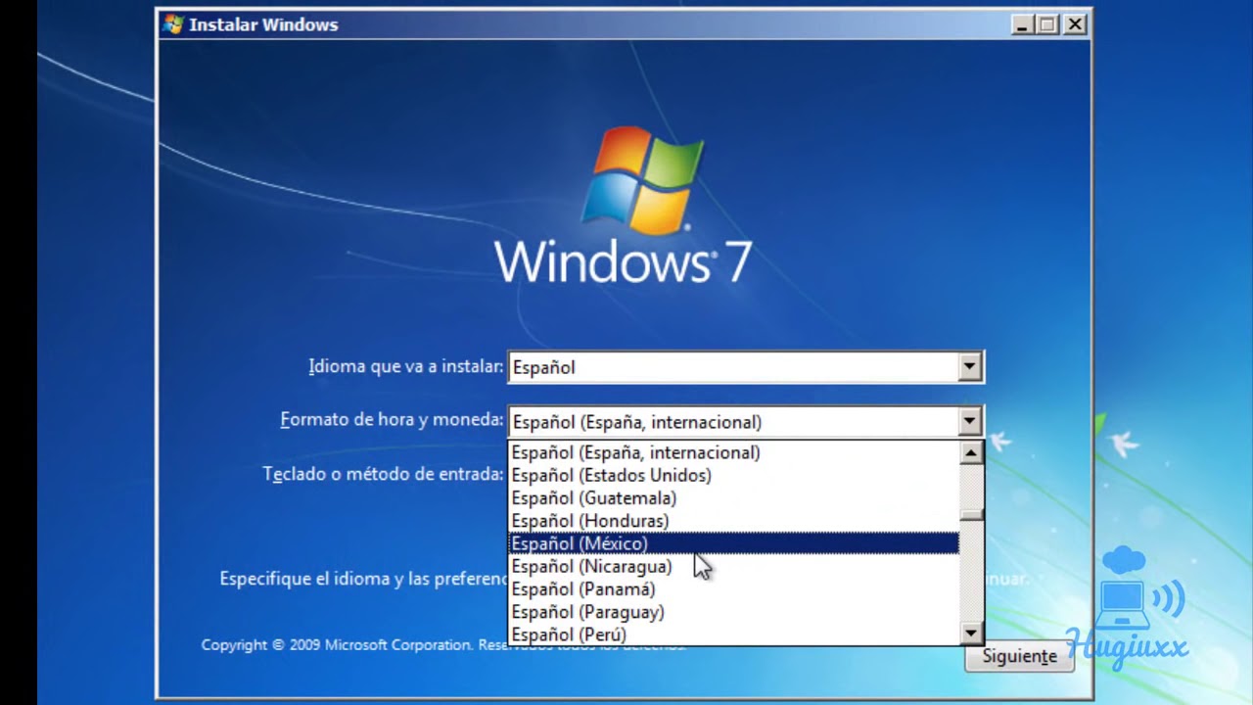This screenshot has width=1253, height=705.
Task: Select Español (Honduras) in the list
Action: [x=733, y=521]
